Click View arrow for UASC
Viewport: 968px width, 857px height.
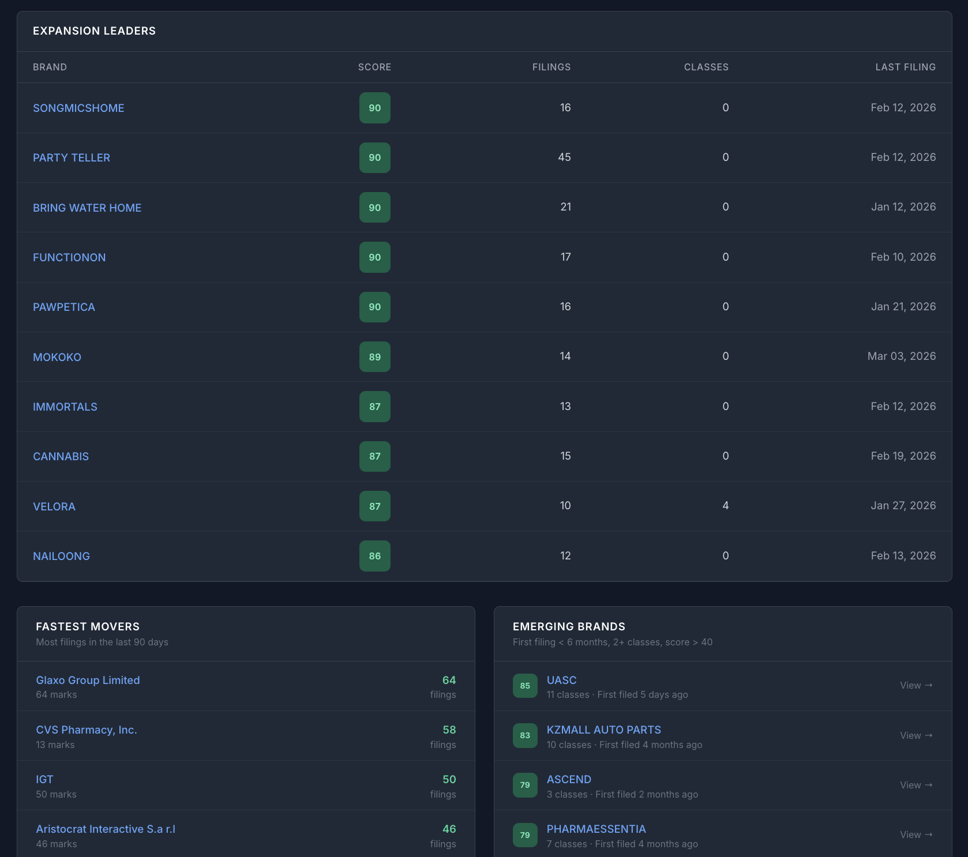917,686
